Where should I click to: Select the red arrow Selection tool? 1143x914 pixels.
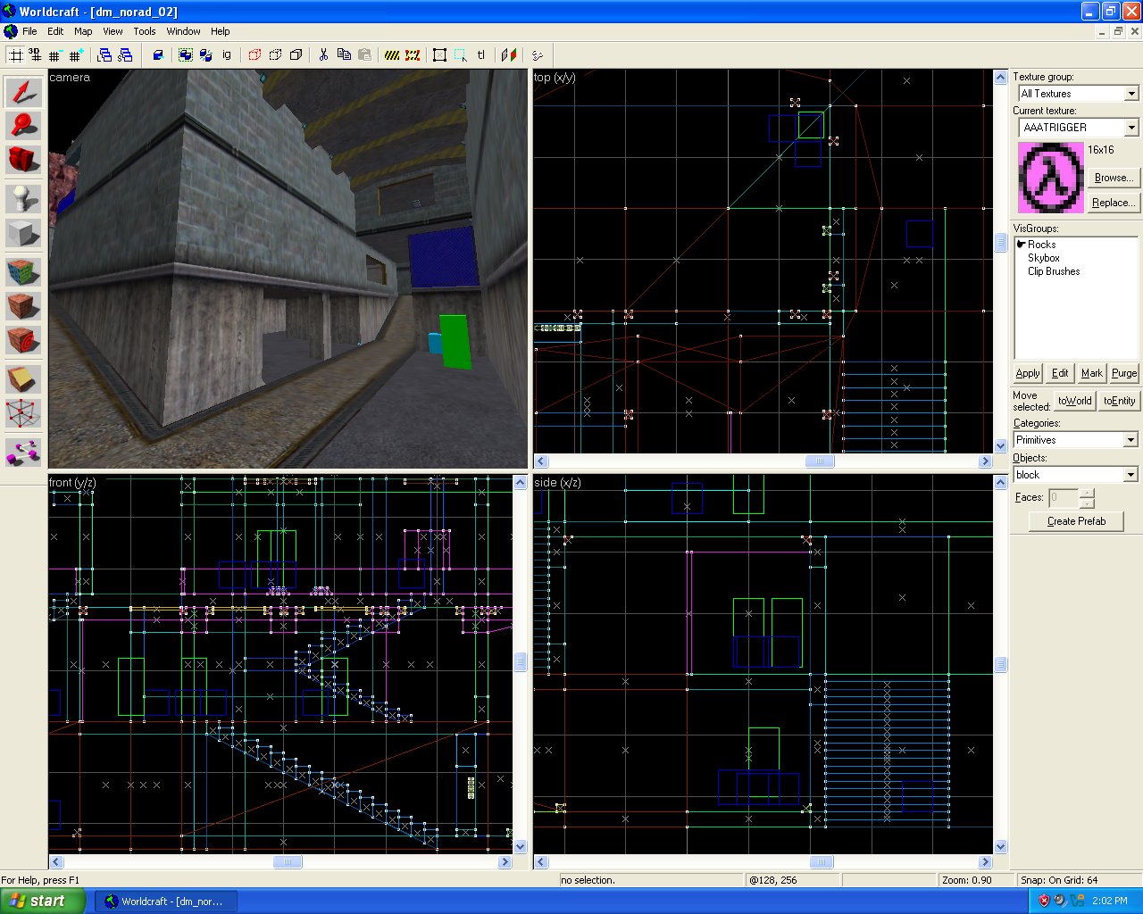23,93
